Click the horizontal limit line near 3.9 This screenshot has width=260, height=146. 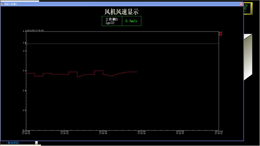coord(122,43)
